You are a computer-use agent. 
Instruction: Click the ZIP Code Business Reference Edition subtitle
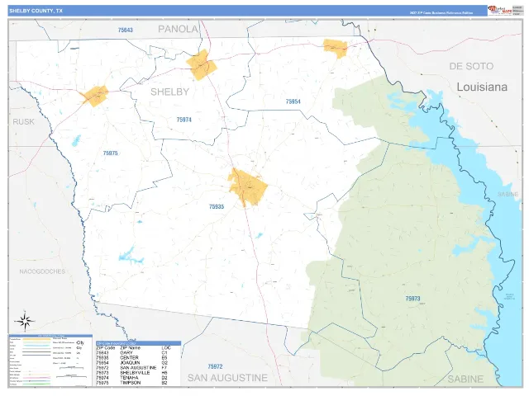coord(441,13)
